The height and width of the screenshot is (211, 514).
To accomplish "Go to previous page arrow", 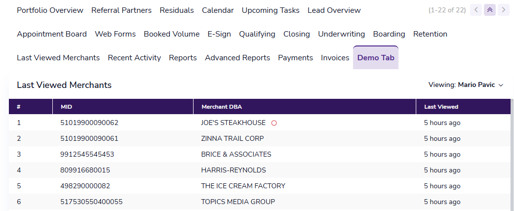I will pyautogui.click(x=476, y=10).
